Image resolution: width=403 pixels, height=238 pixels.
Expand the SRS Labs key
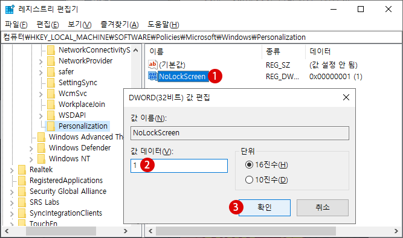point(12,203)
